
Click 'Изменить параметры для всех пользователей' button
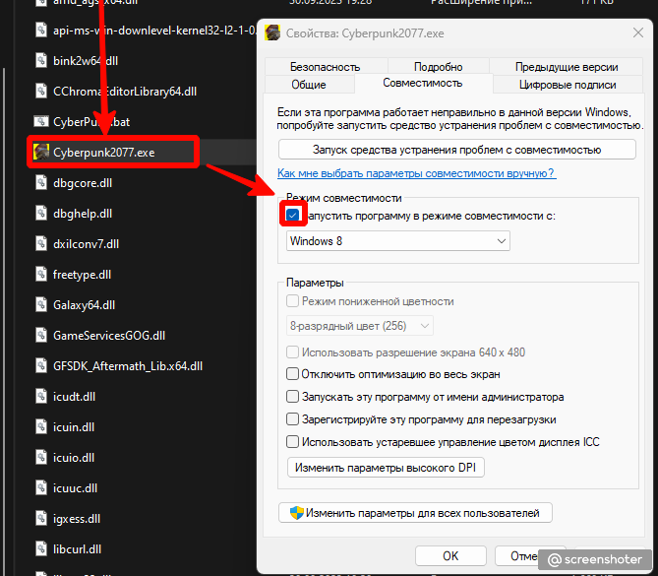click(415, 513)
